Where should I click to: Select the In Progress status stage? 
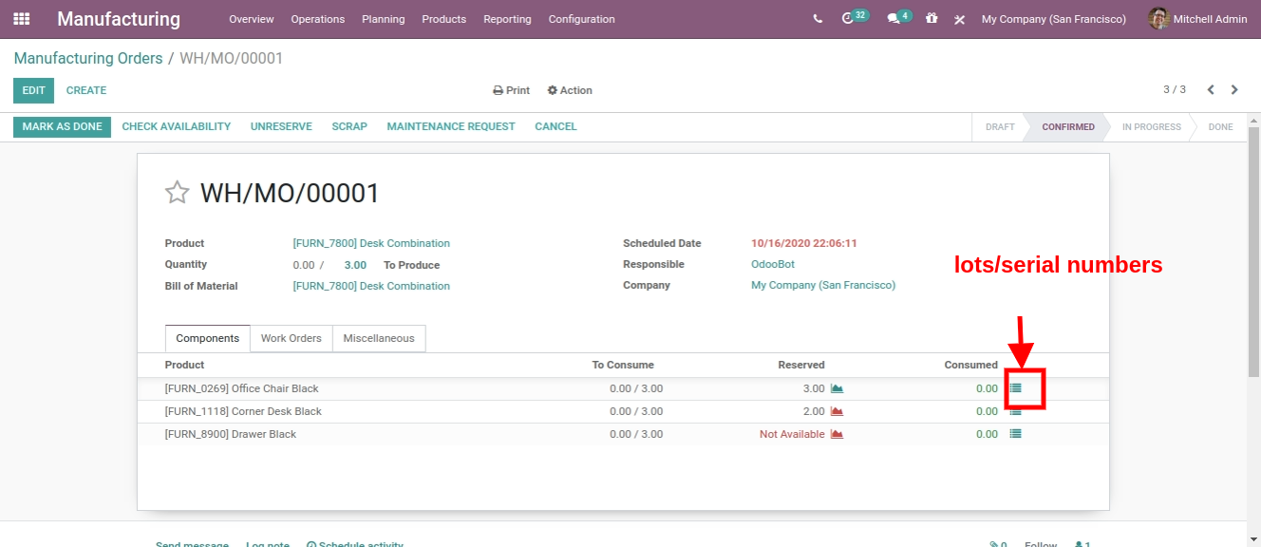(1151, 126)
